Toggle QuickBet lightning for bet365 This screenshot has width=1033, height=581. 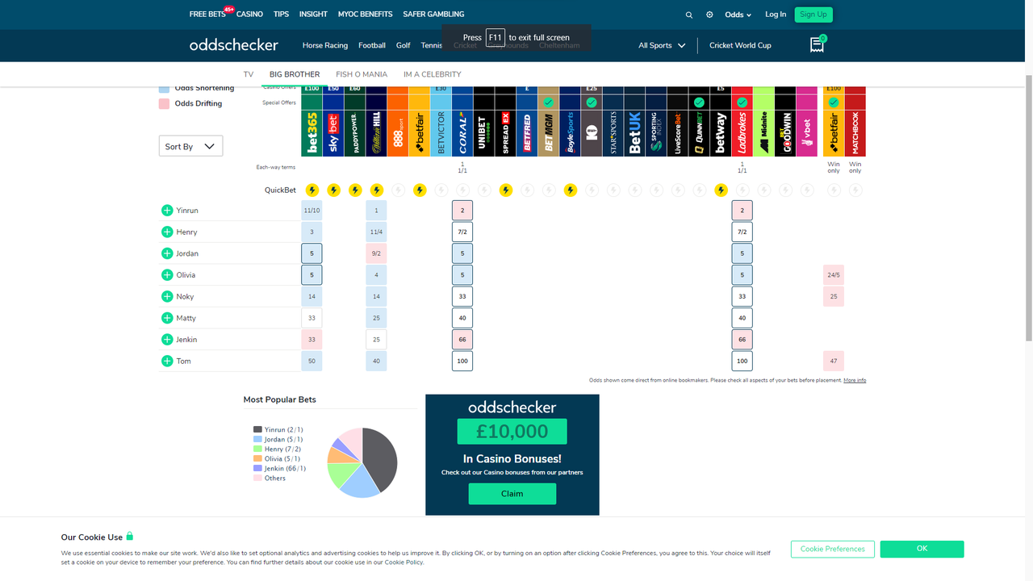[312, 190]
